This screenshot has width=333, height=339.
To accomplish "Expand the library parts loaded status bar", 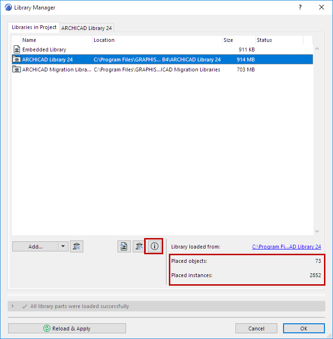I will click(x=13, y=306).
